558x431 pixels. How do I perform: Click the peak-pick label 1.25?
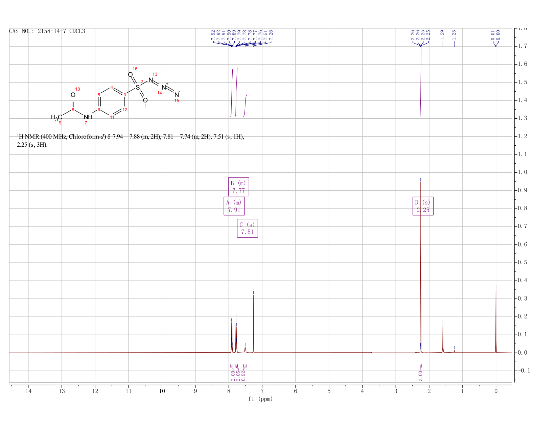(454, 35)
